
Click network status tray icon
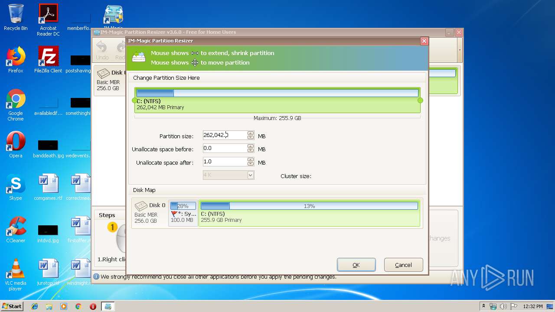click(x=493, y=306)
